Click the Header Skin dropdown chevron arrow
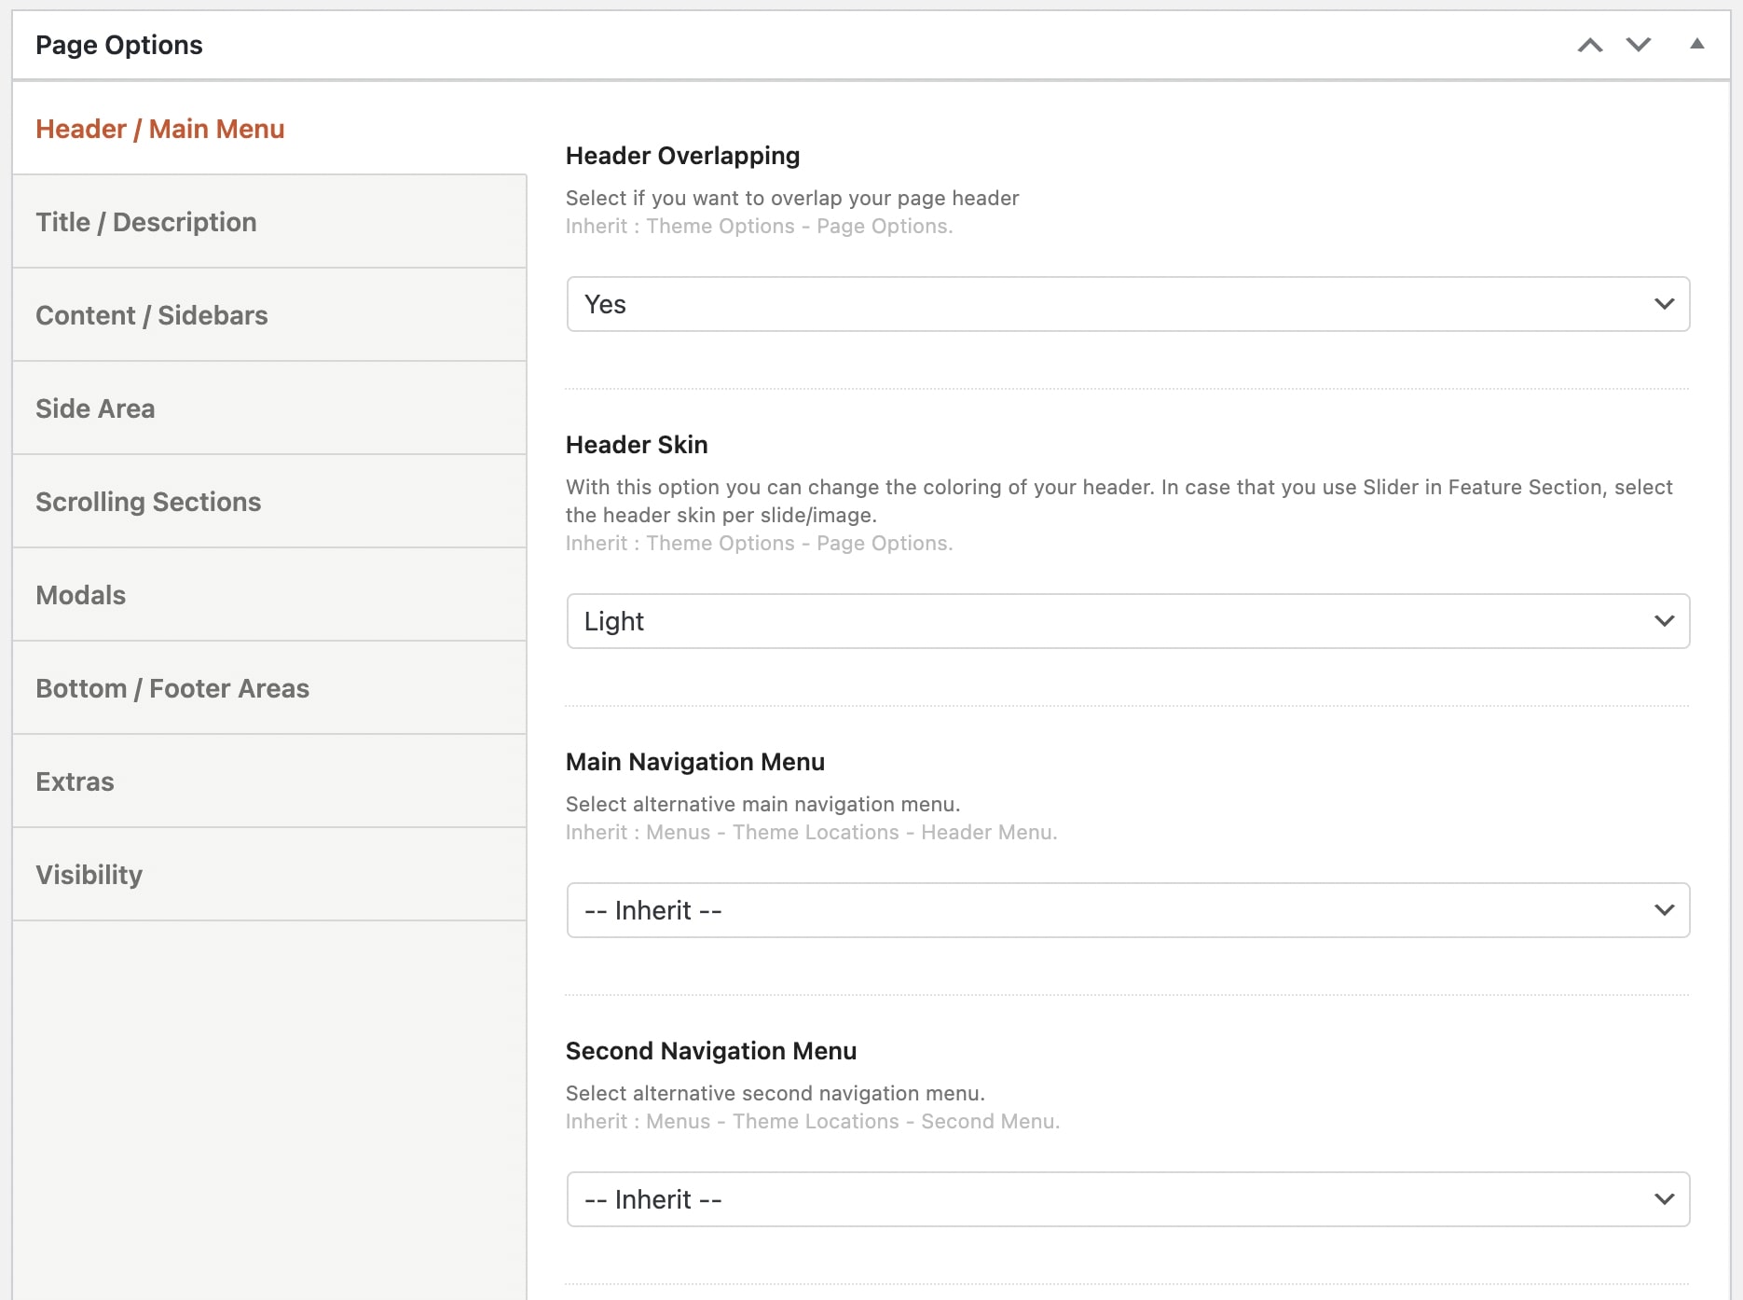Image resolution: width=1743 pixels, height=1300 pixels. [x=1664, y=621]
